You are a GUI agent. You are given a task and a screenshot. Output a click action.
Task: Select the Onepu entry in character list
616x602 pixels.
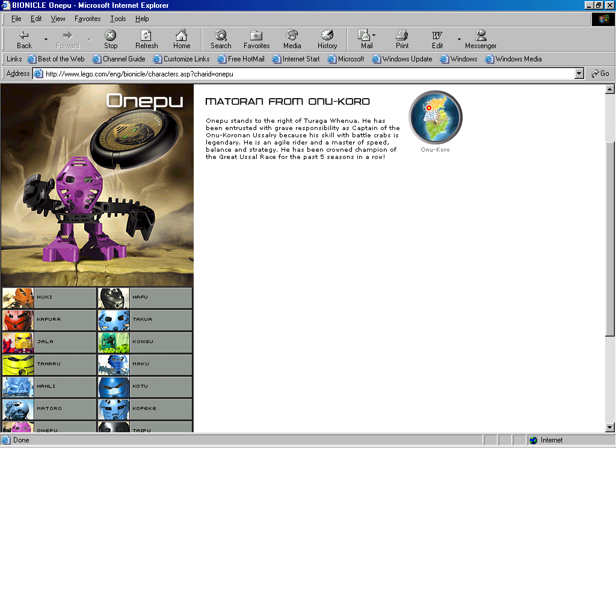pyautogui.click(x=49, y=427)
